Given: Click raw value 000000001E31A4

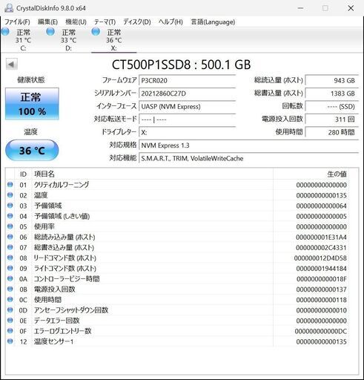Looking at the screenshot, I should click(x=321, y=237).
